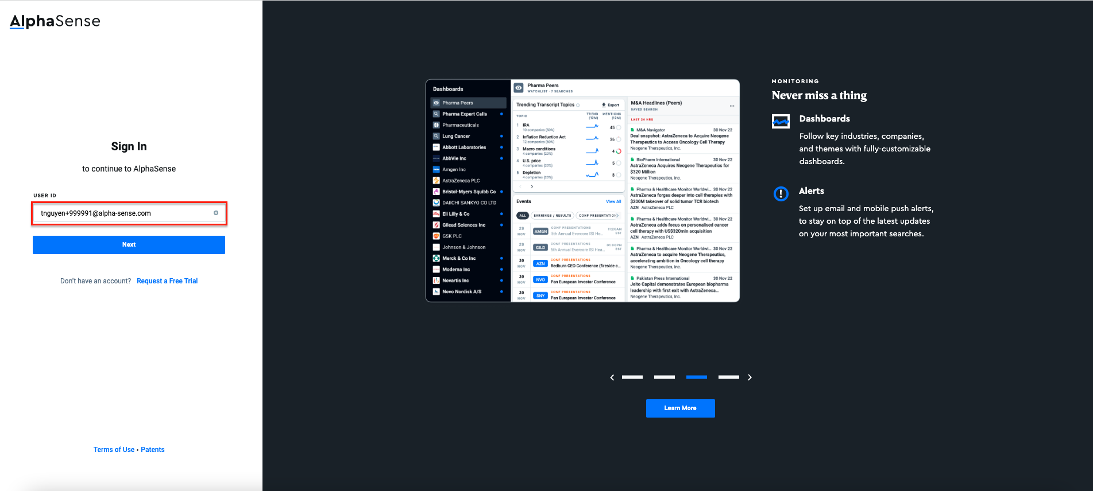Image resolution: width=1093 pixels, height=491 pixels.
Task: Focus the User ID email input field
Action: (129, 213)
